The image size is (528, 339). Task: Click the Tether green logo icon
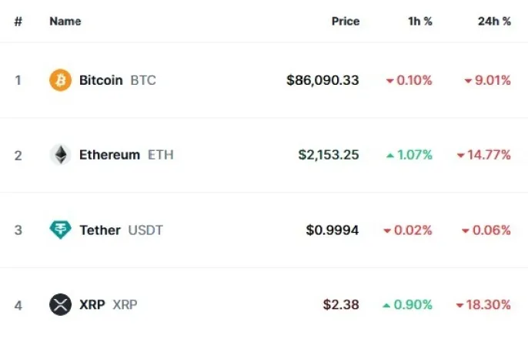click(x=60, y=230)
